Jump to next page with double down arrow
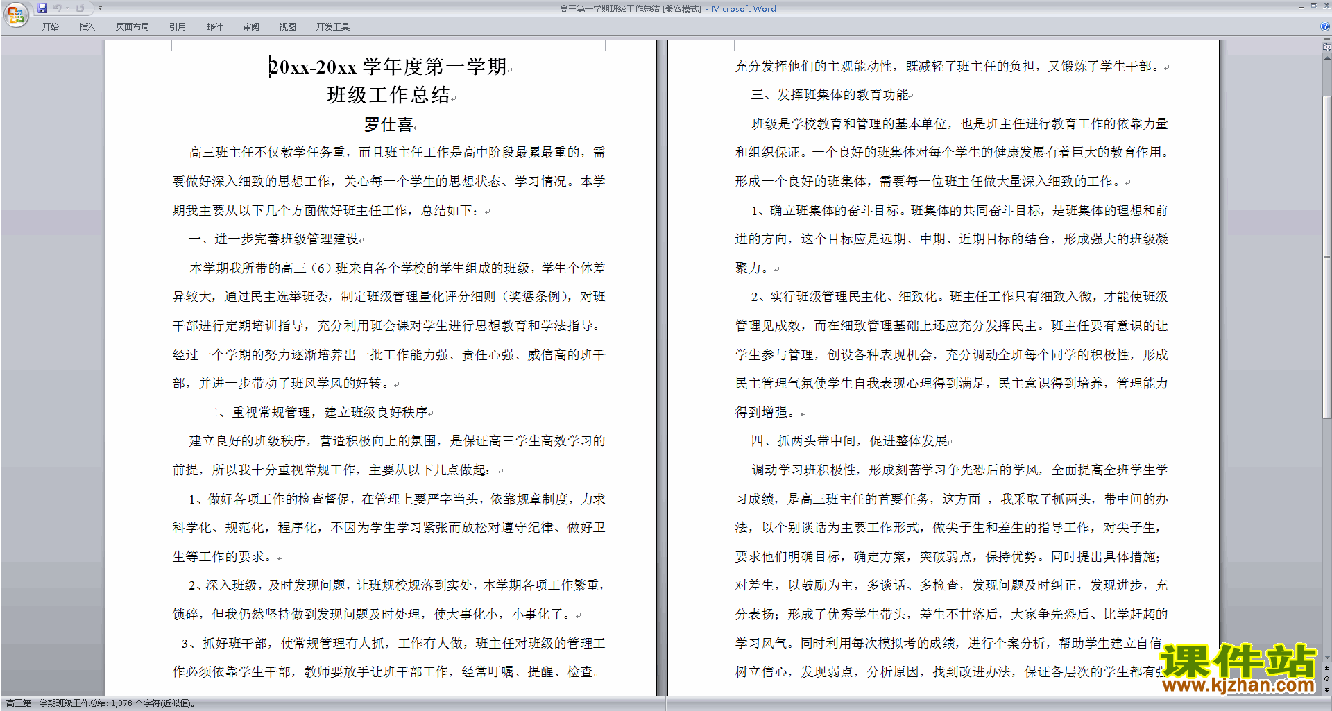1332x711 pixels. 1327,689
